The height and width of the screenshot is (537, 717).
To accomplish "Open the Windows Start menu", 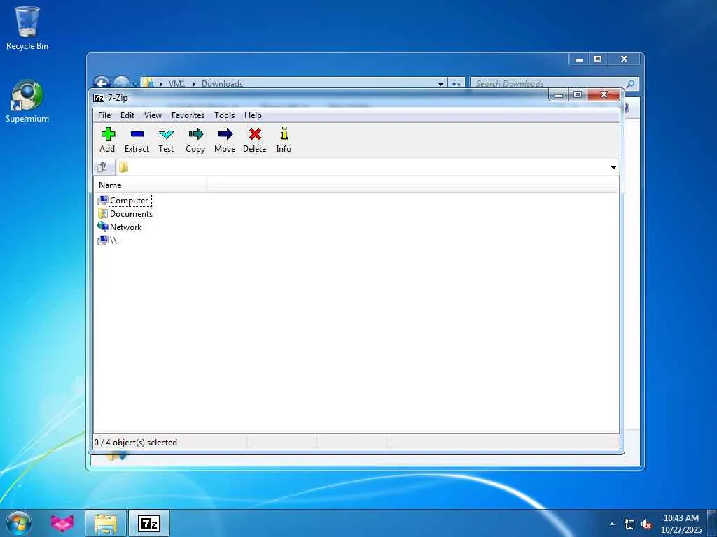I will [x=19, y=523].
